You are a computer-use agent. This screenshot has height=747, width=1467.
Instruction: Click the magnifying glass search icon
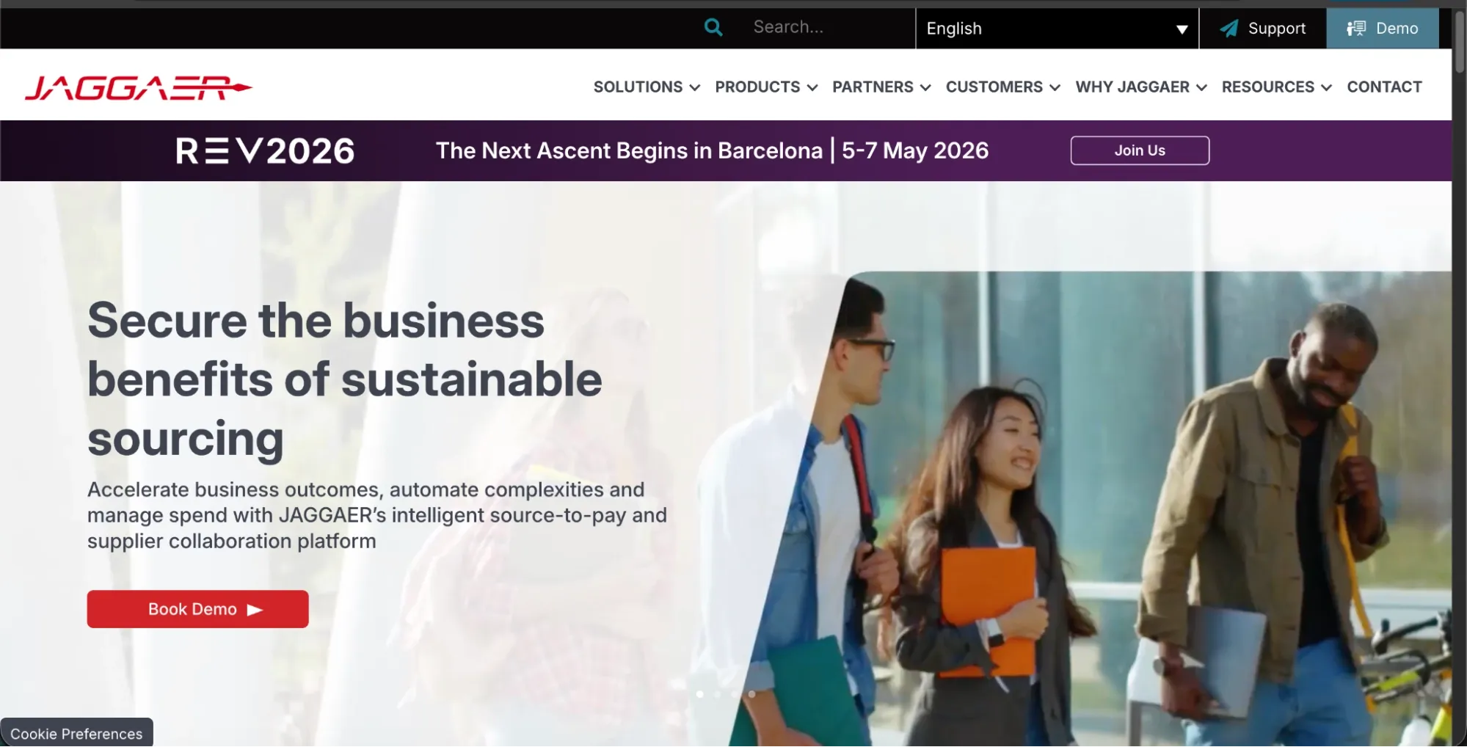(x=713, y=28)
